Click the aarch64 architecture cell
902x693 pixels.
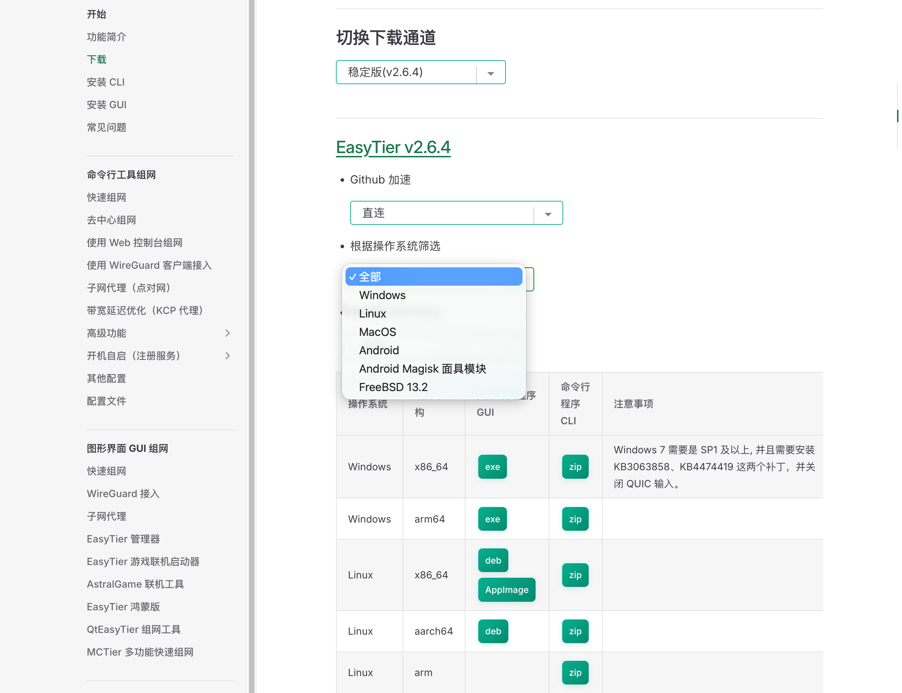(x=434, y=631)
